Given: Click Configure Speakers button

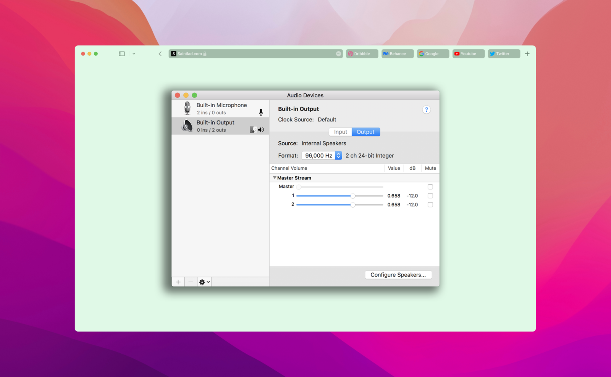Looking at the screenshot, I should [398, 275].
